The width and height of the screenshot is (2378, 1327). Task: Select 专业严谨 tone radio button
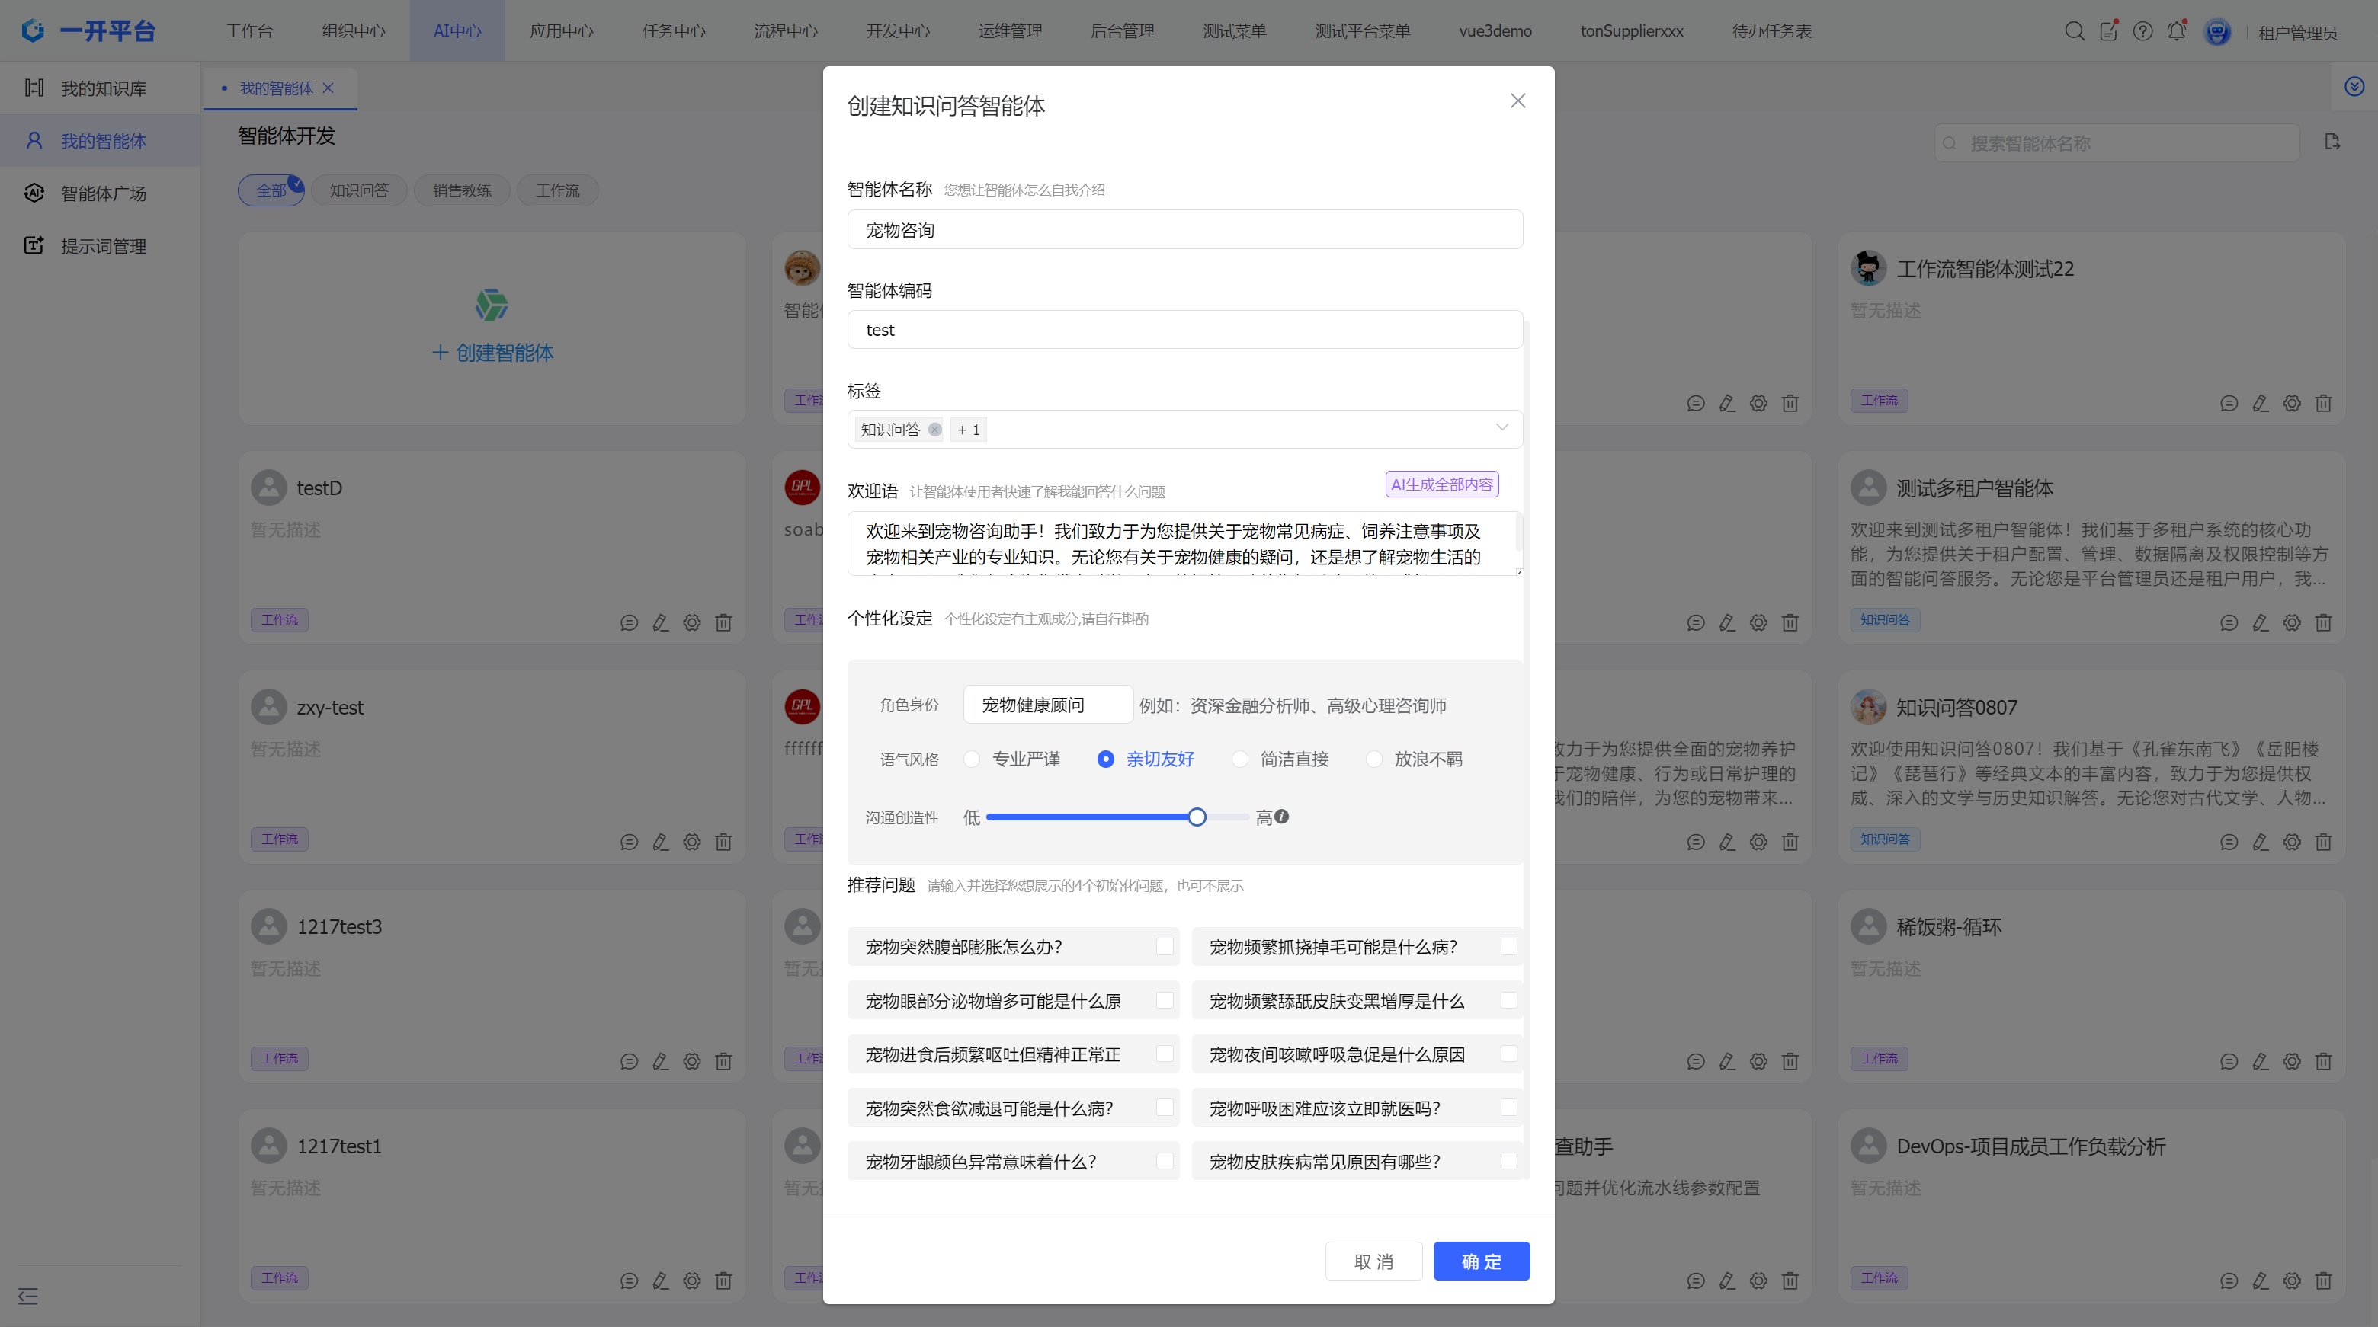tap(971, 759)
